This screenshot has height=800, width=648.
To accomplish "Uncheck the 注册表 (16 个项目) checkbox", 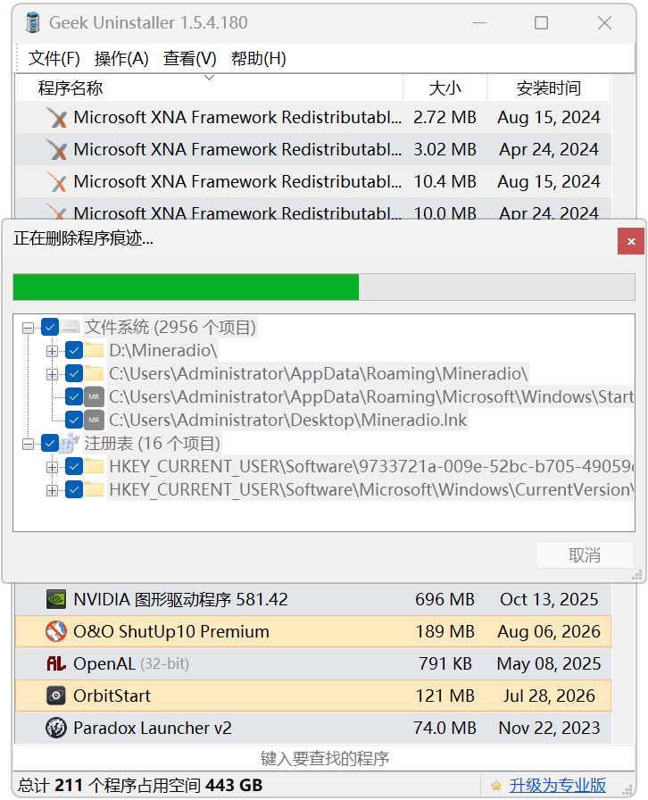I will 49,444.
